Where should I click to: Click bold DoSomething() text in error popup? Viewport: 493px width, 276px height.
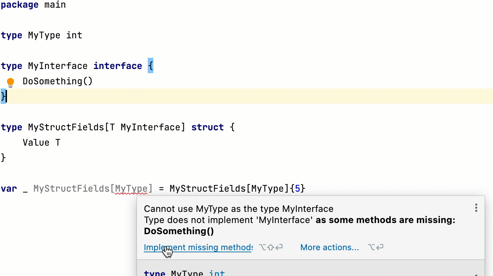pos(179,231)
